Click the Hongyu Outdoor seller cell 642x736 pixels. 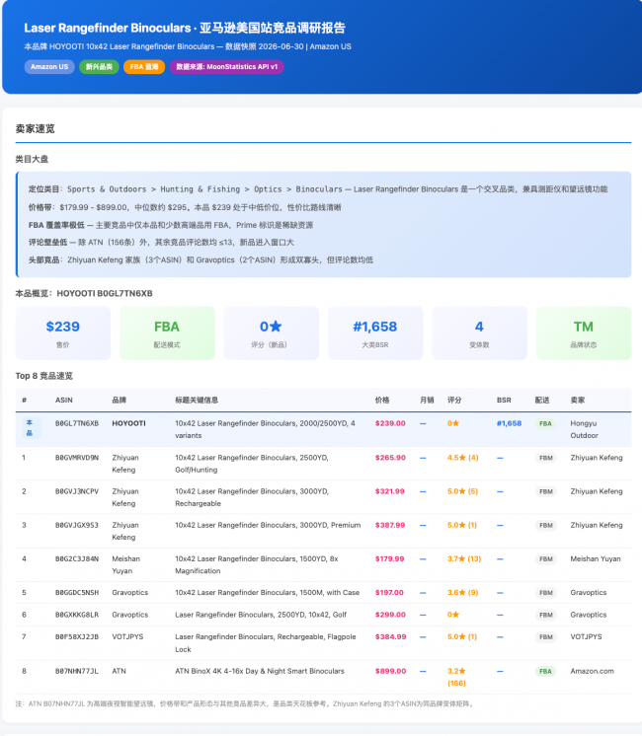coord(584,429)
